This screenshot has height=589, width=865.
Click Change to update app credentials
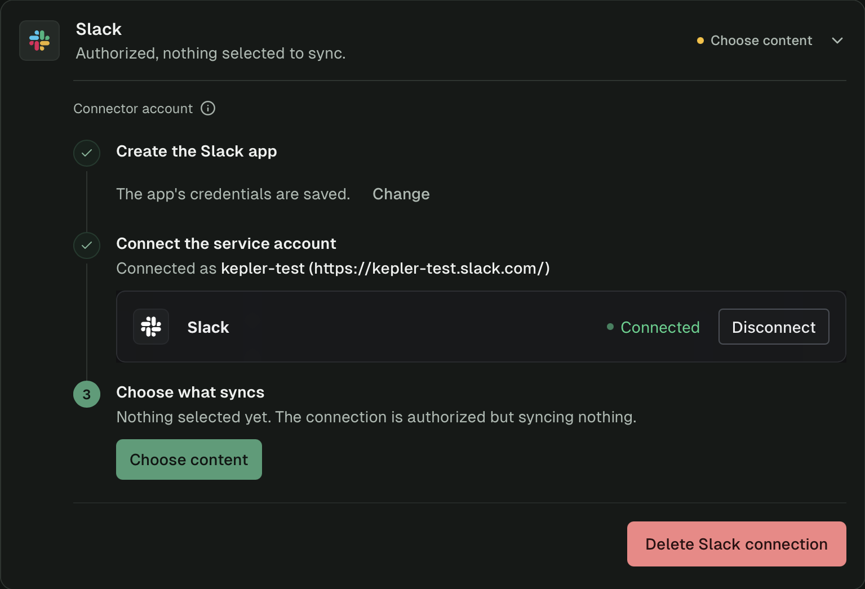[401, 194]
